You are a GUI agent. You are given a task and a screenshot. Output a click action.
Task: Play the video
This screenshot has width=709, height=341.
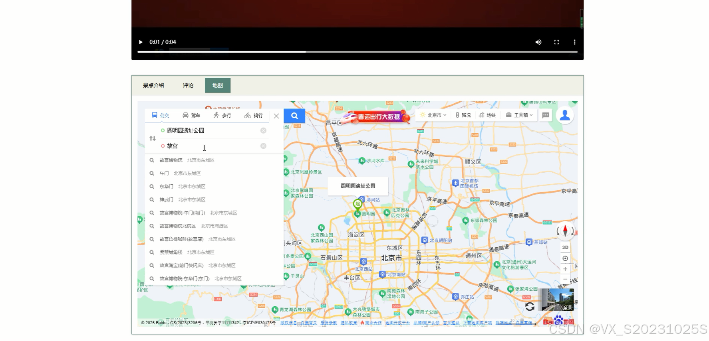[141, 42]
